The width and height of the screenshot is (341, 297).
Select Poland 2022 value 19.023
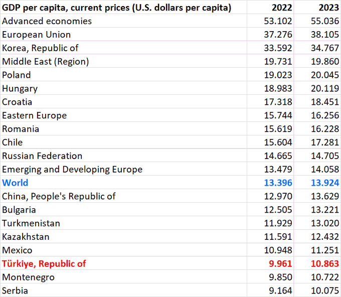point(278,75)
